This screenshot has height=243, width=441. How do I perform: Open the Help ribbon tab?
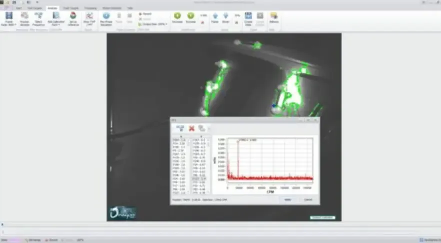pos(130,8)
